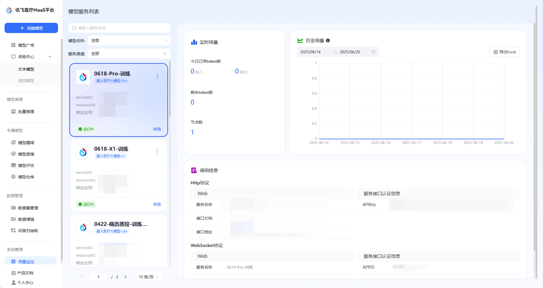Open 产品文档 link
543x288 pixels.
[x=25, y=273]
